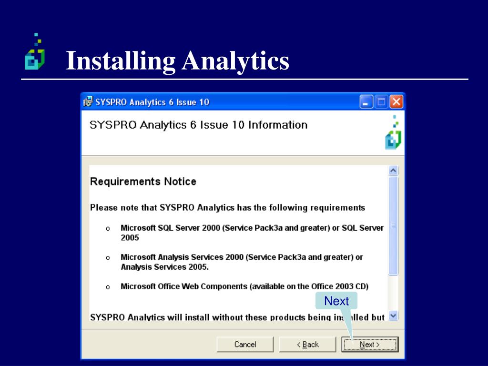Image resolution: width=488 pixels, height=366 pixels.
Task: Click the disabled maximize button of the installer
Action: point(381,102)
